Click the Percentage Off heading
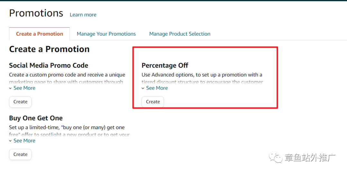This screenshot has width=347, height=173. pyautogui.click(x=165, y=65)
